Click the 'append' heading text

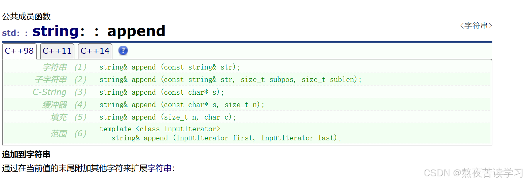pyautogui.click(x=136, y=31)
